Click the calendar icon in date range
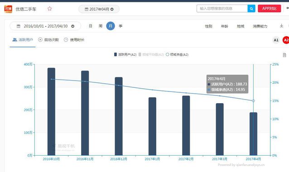 (19, 26)
